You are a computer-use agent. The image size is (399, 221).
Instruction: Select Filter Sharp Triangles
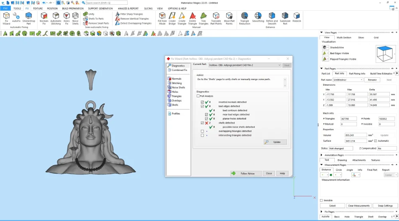click(x=129, y=14)
